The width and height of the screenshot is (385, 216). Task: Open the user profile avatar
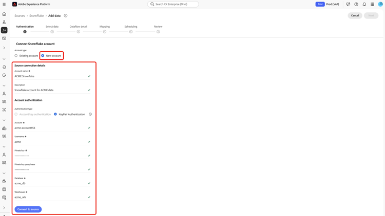[380, 4]
